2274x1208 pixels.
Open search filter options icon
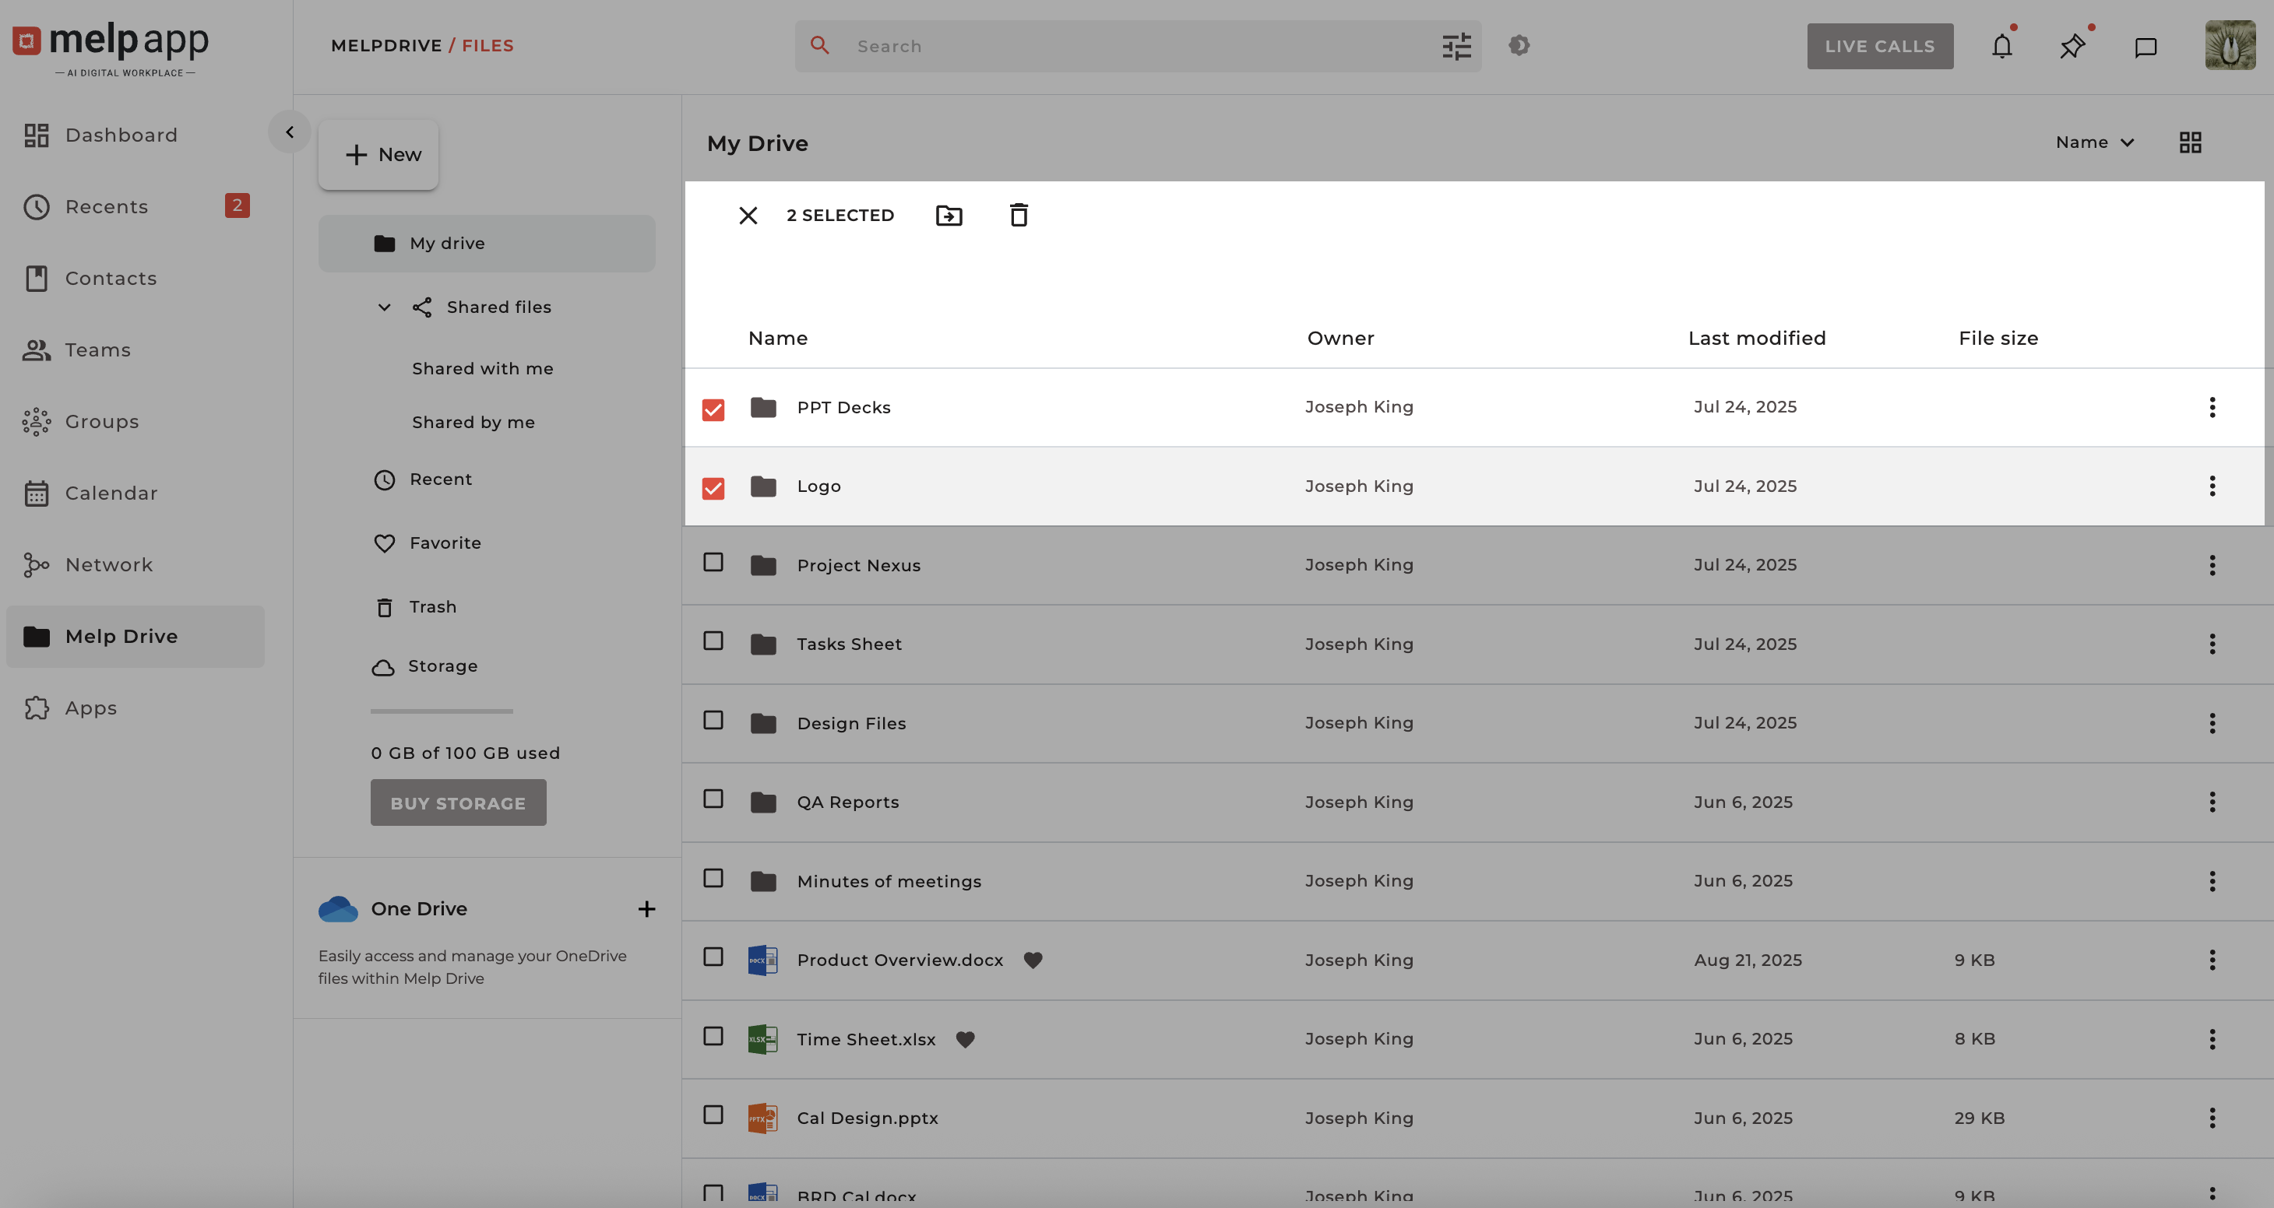1456,46
